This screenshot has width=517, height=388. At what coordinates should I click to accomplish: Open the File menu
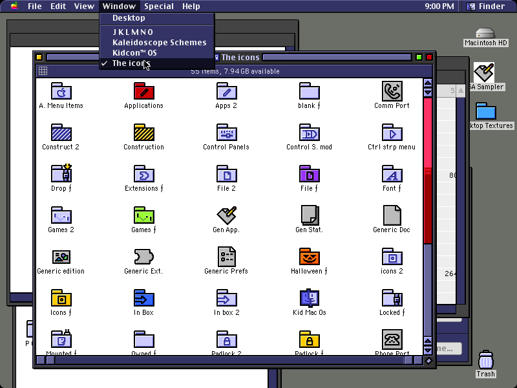[35, 6]
